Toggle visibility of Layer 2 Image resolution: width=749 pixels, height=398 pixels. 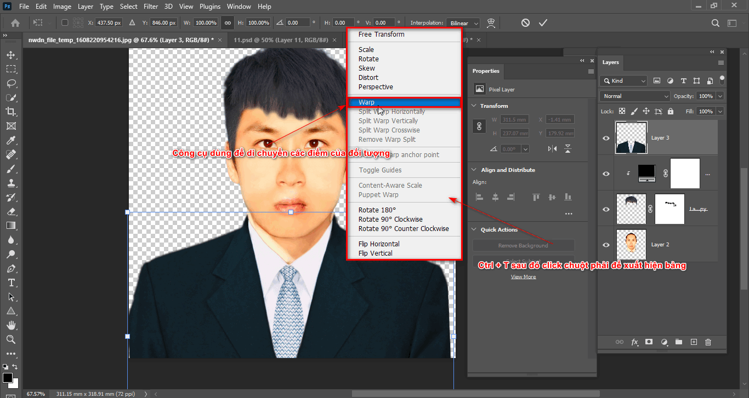(x=605, y=245)
